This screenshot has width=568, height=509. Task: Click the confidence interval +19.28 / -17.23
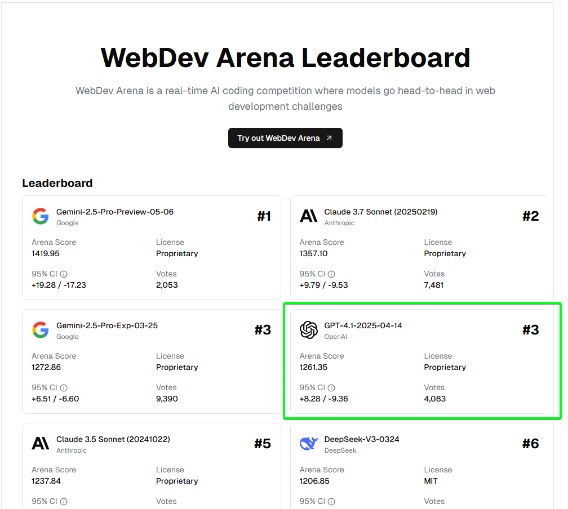[59, 285]
